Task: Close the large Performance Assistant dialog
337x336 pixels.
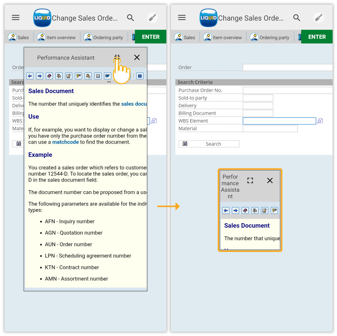Action: coord(137,57)
